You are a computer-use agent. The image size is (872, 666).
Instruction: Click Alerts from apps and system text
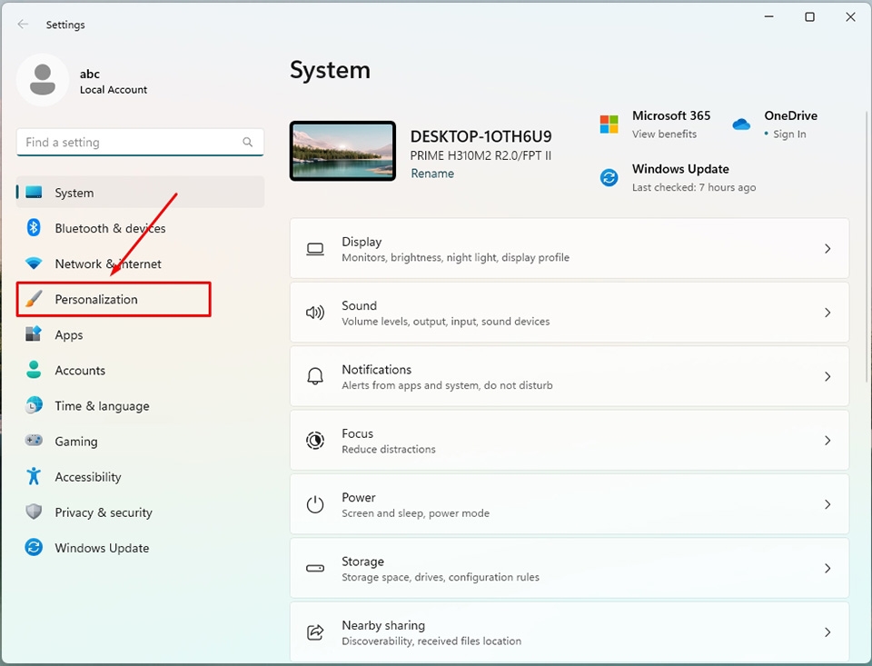447,385
